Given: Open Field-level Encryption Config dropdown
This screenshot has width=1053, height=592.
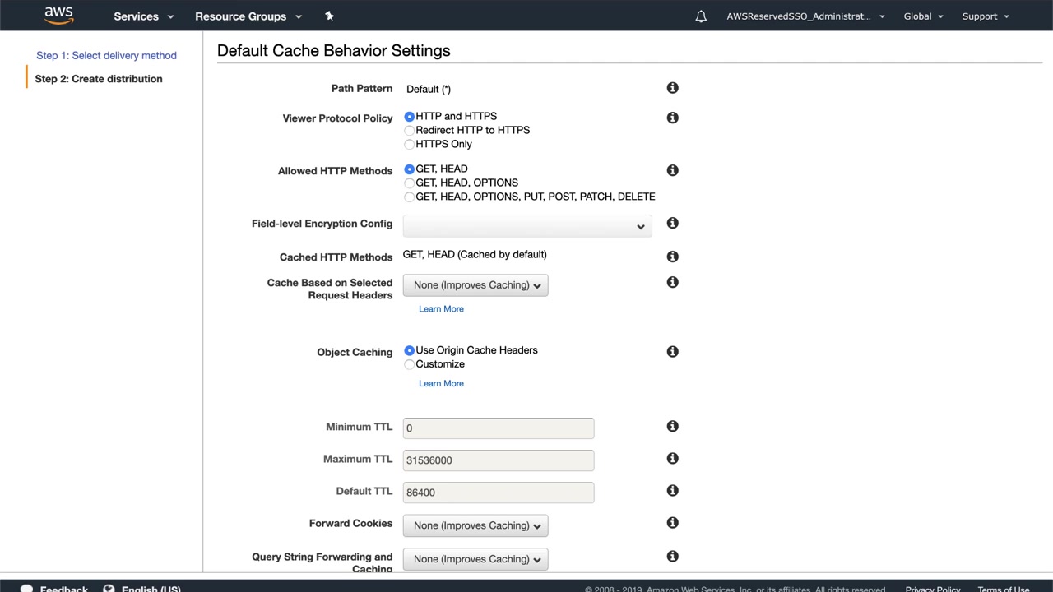Looking at the screenshot, I should (527, 226).
